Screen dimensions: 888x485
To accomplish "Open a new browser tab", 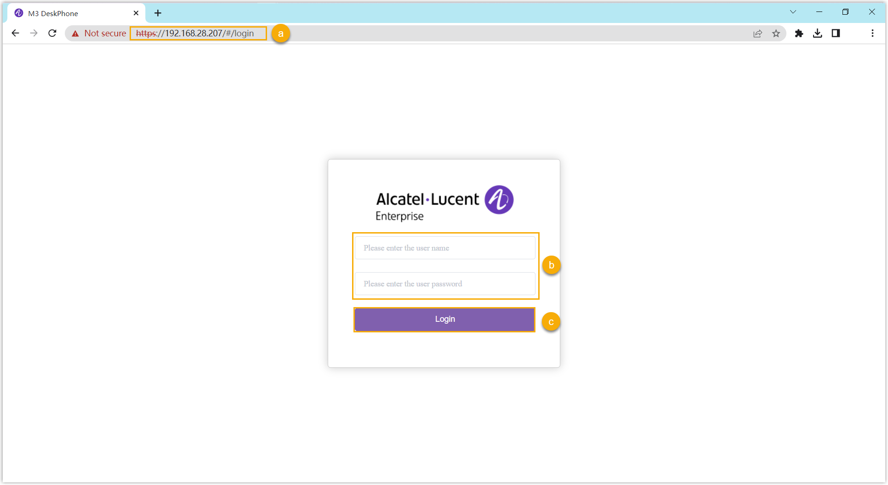I will (x=158, y=13).
